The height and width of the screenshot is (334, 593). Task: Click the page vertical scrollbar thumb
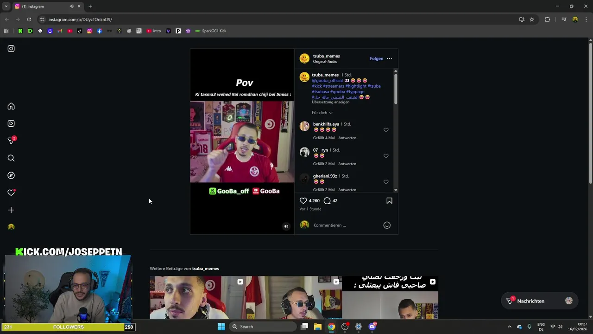pos(591,114)
